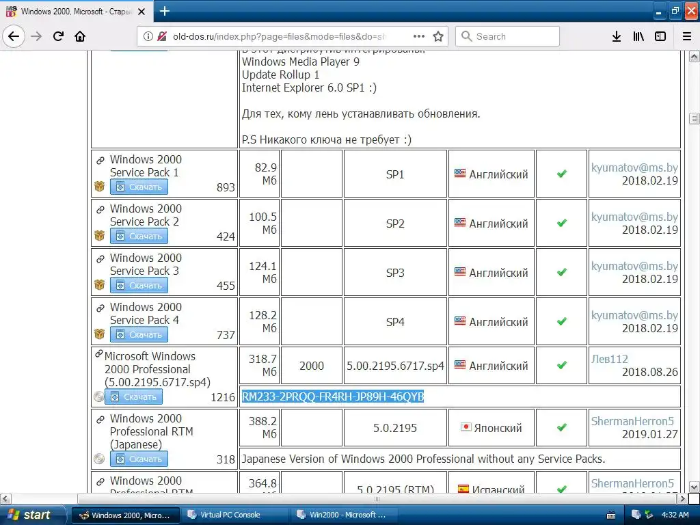Screen dimensions: 700x525
Task: Download Windows 2000 Service Pack 4
Action: [x=139, y=334]
